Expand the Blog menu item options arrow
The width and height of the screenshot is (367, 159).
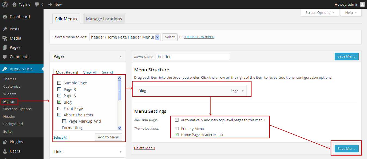[242, 91]
